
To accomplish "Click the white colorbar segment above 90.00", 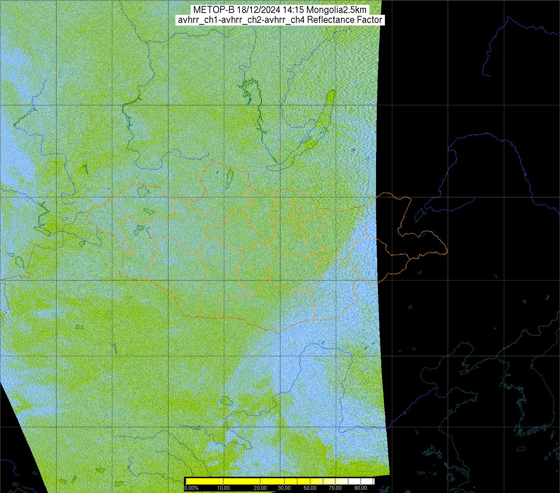I will coord(367,481).
